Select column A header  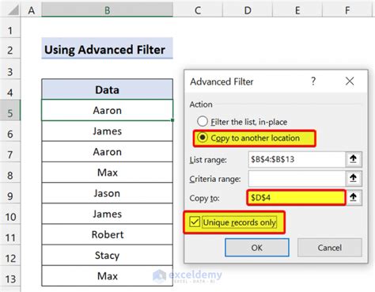tap(32, 10)
